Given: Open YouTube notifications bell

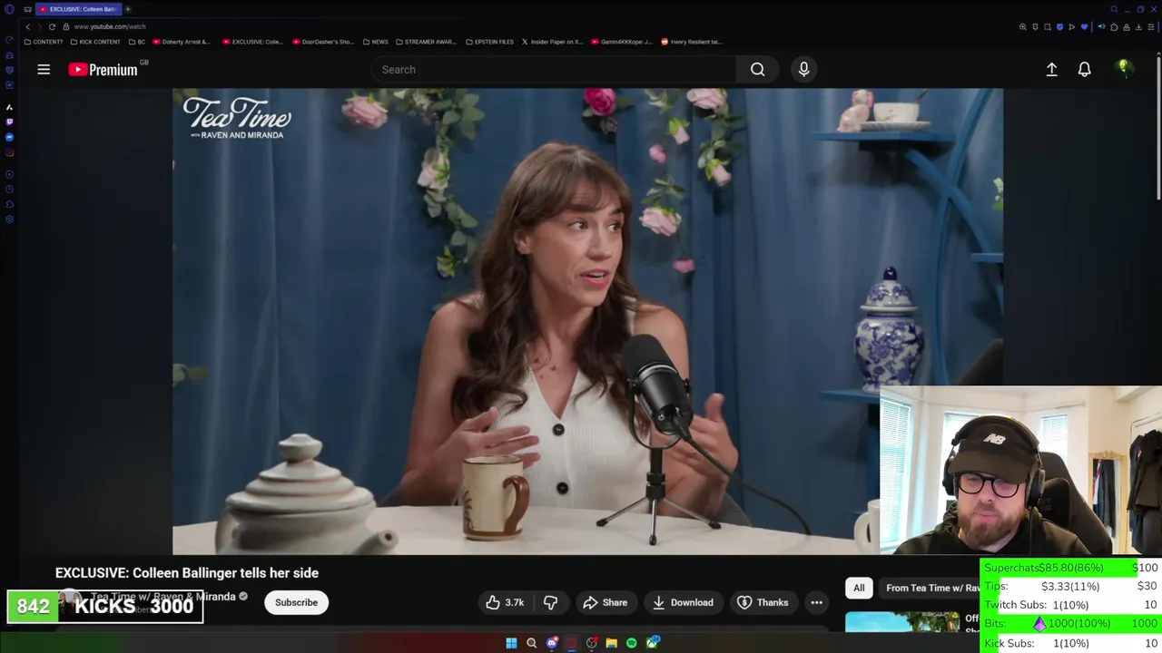Looking at the screenshot, I should [x=1084, y=69].
